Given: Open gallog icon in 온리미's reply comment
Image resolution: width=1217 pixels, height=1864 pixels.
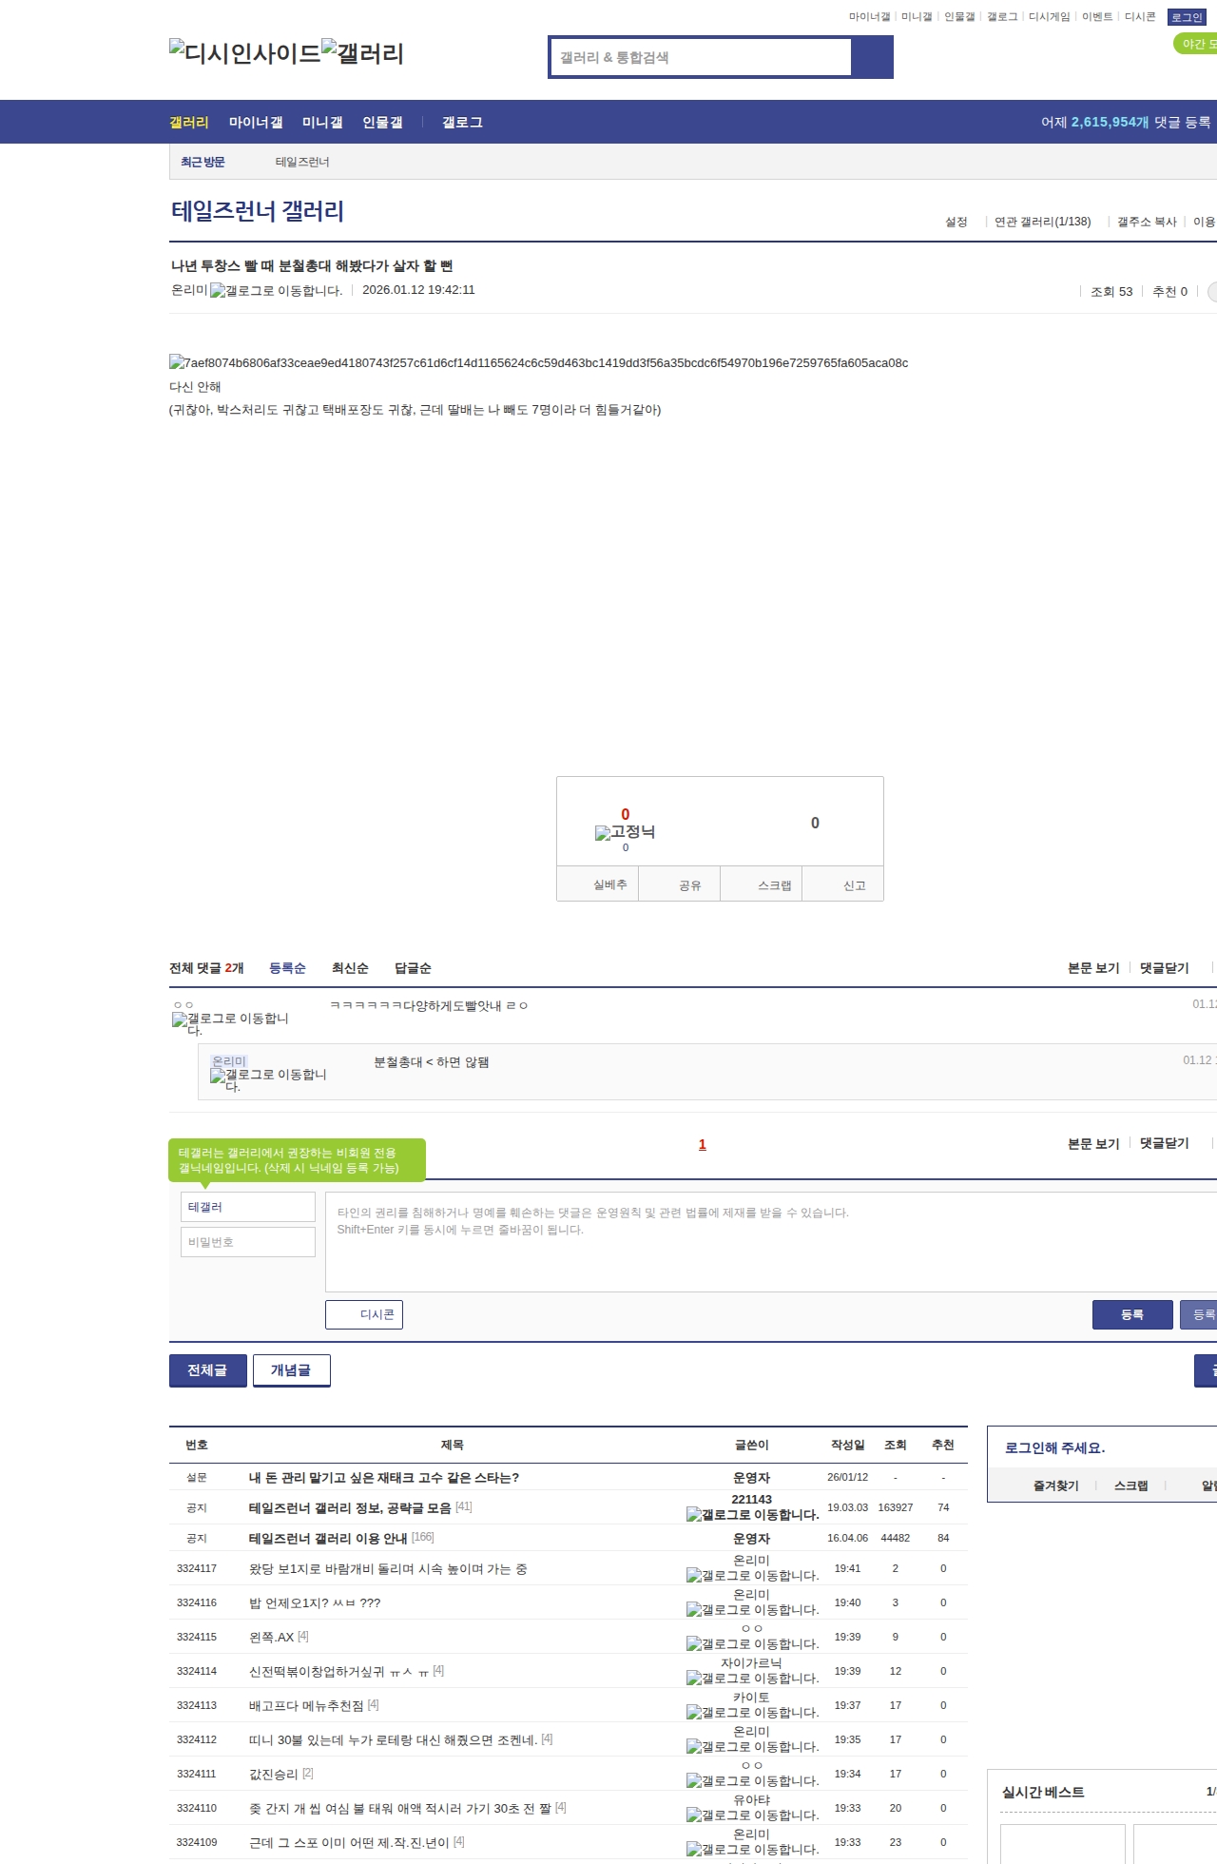Looking at the screenshot, I should [269, 1079].
